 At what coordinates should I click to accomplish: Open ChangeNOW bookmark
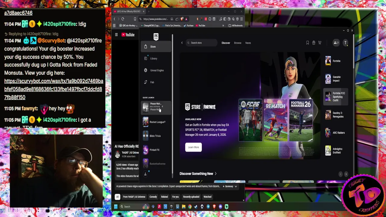(150, 26)
